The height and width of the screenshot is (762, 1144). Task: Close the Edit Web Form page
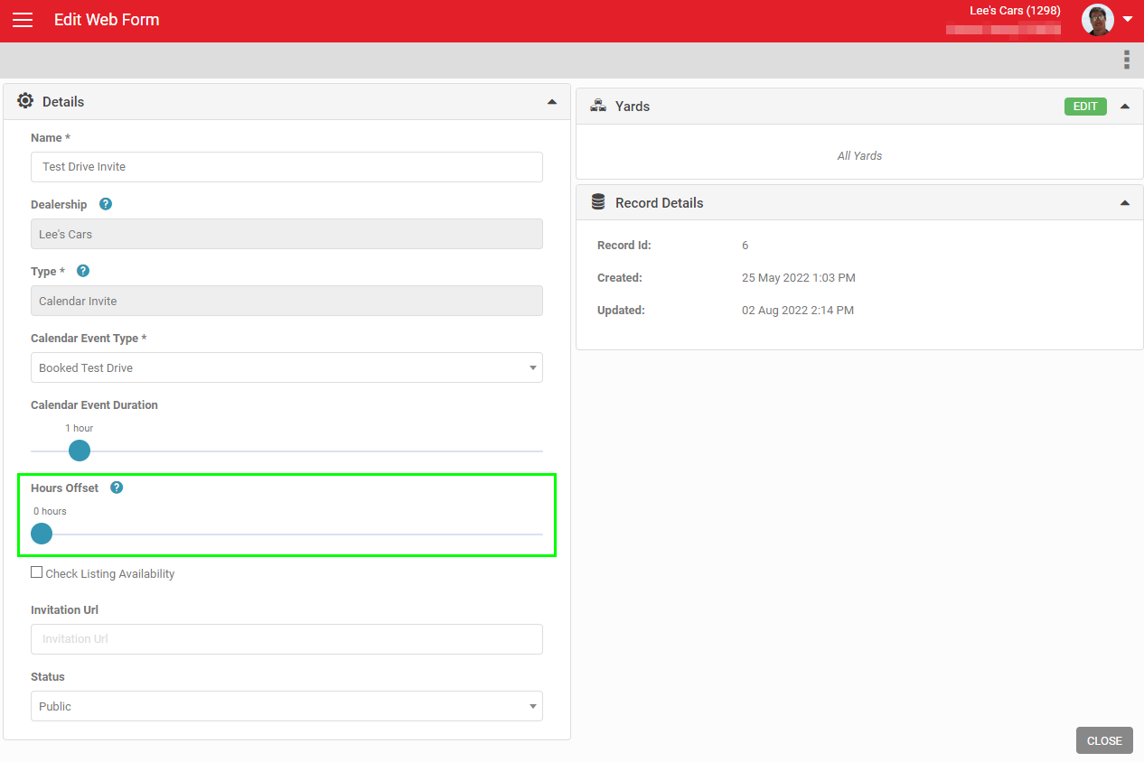pos(1104,740)
